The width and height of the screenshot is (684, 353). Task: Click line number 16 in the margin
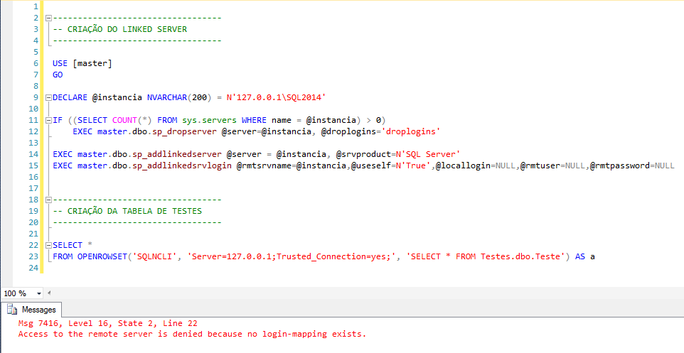coord(33,177)
